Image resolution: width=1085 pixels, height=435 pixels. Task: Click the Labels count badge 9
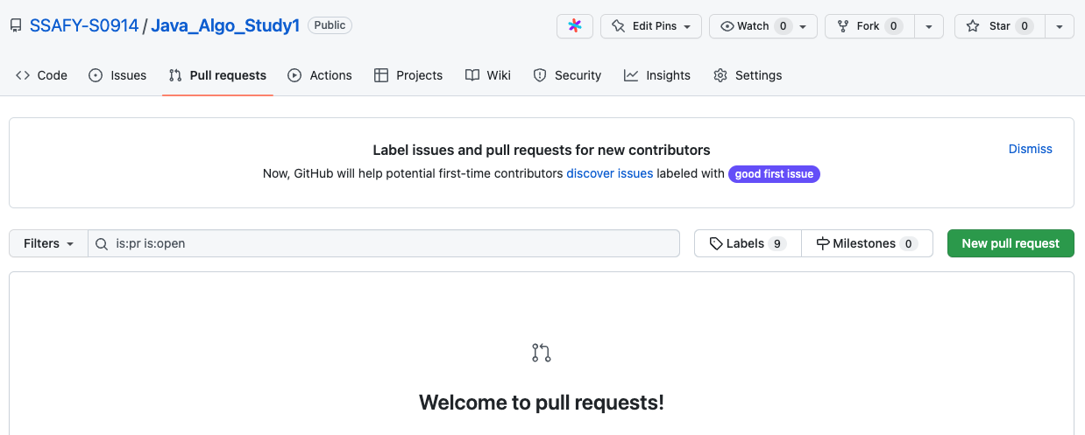coord(777,243)
